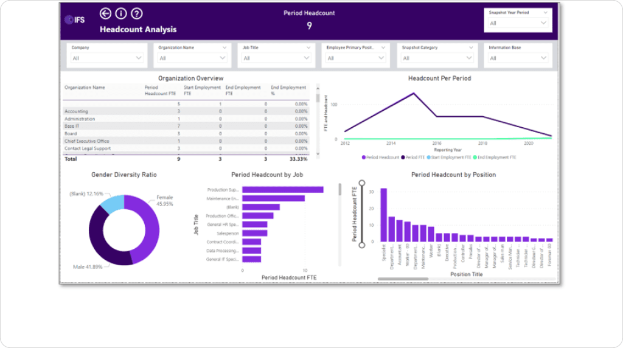Sort by End Employment % column header

click(289, 90)
